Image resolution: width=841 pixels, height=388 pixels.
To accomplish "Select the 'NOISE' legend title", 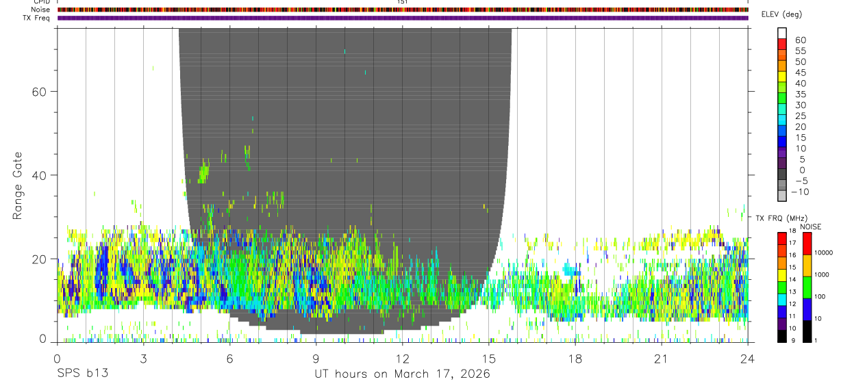I will (810, 227).
